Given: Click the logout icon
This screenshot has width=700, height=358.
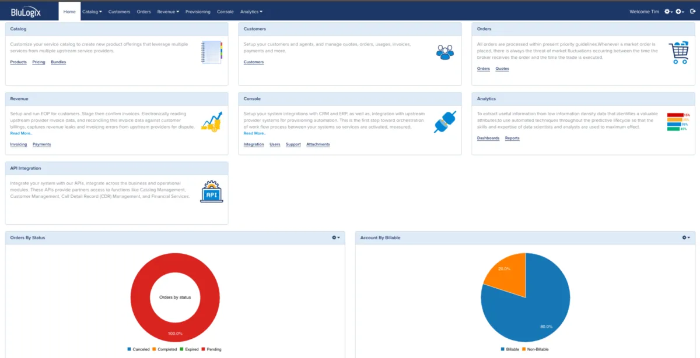Looking at the screenshot, I should point(692,11).
